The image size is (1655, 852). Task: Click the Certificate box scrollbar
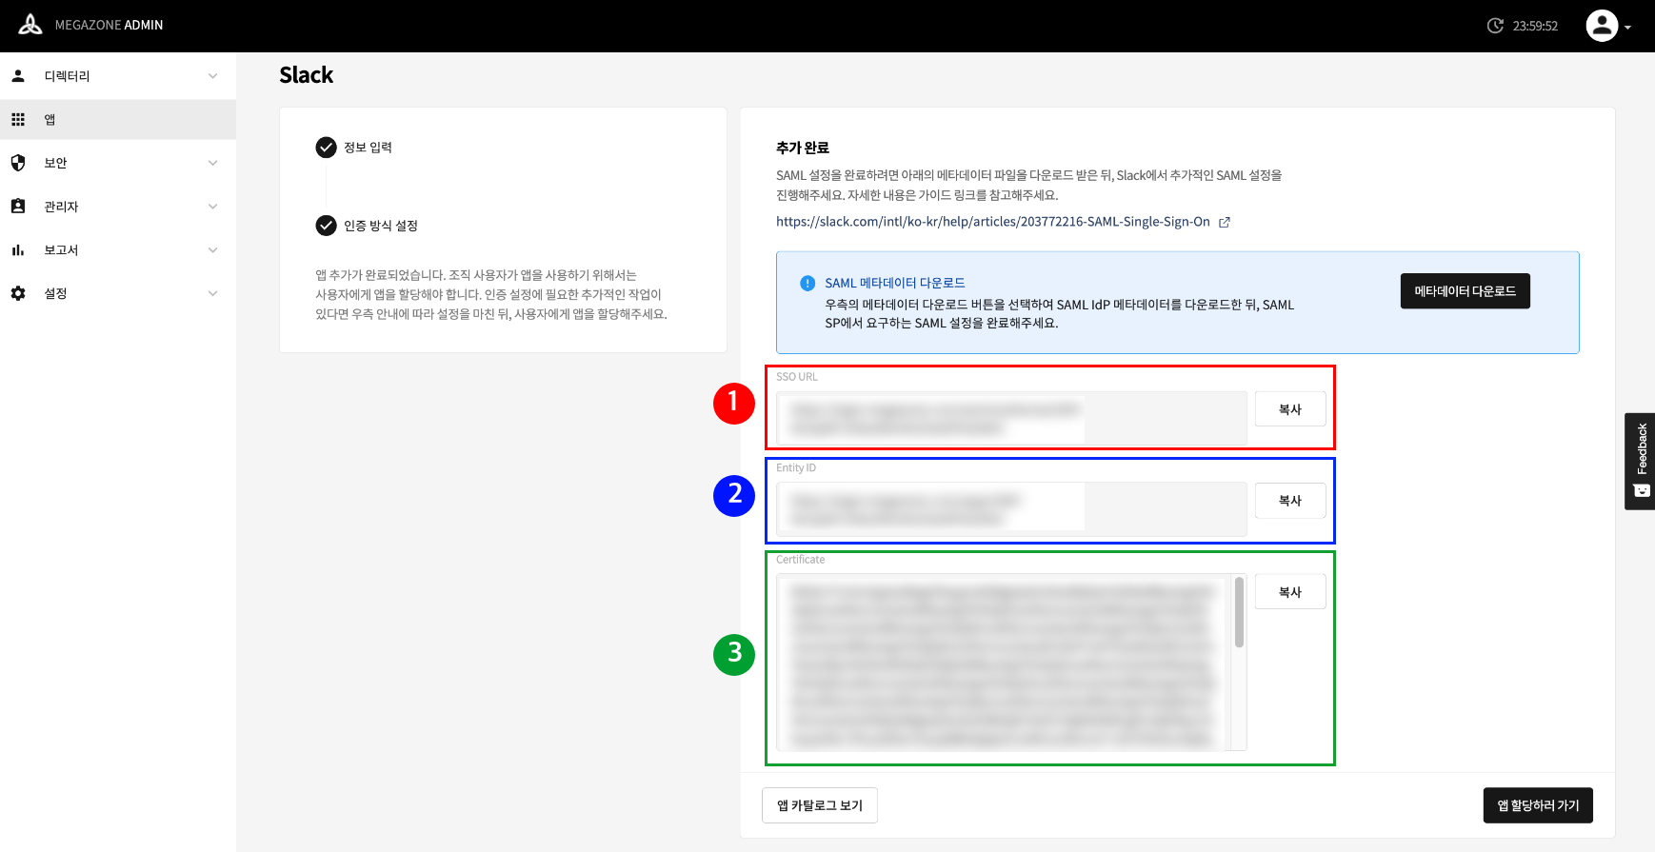coord(1239,612)
